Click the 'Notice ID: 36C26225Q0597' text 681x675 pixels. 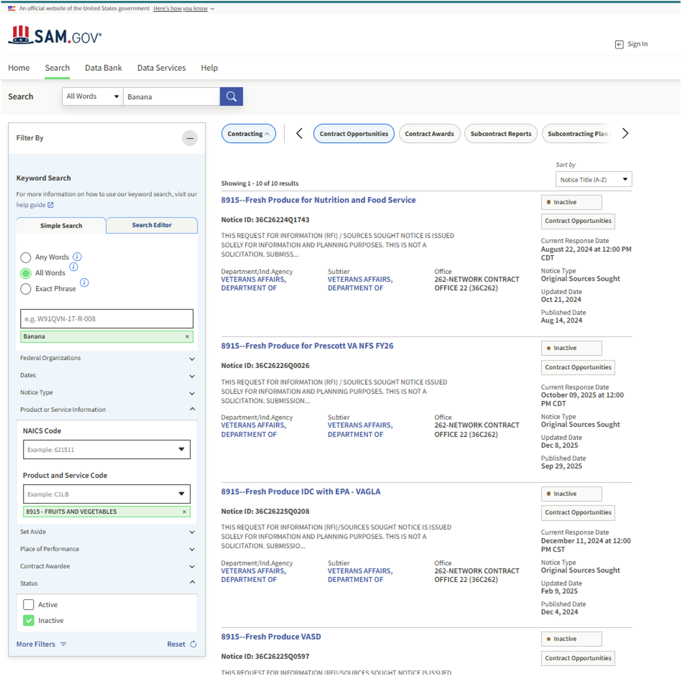pyautogui.click(x=265, y=657)
